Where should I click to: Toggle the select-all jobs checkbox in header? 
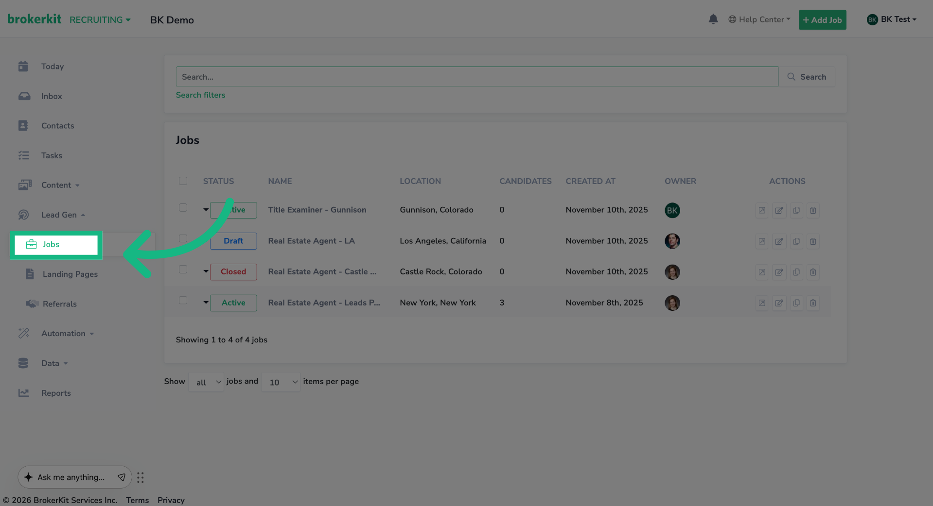(183, 181)
